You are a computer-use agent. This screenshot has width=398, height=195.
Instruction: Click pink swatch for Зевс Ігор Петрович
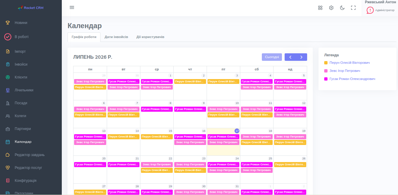pos(326,71)
